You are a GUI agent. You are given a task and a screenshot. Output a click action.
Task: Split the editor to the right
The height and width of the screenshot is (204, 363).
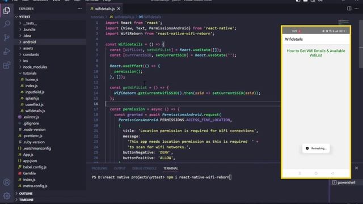click(x=349, y=8)
